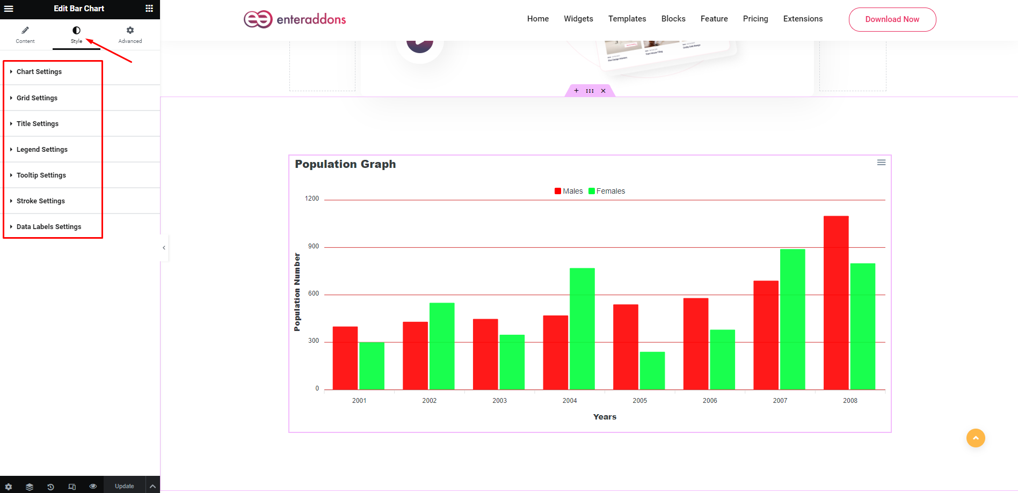Toggle preview changes eye icon

point(93,487)
